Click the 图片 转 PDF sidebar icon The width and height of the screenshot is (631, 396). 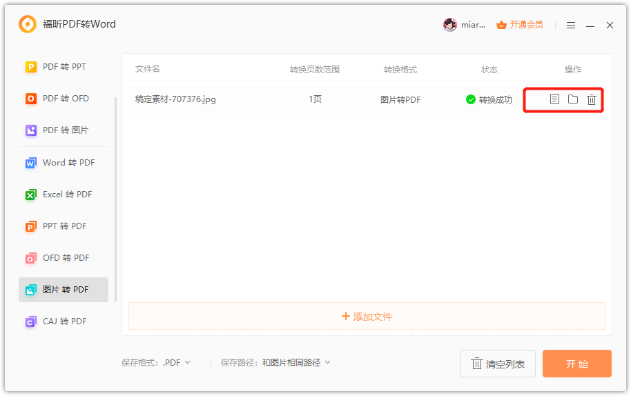(31, 290)
